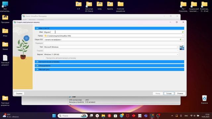Select the "Суздальский проспект" desktop folder
This screenshot has height=119, width=212.
[x=194, y=7]
